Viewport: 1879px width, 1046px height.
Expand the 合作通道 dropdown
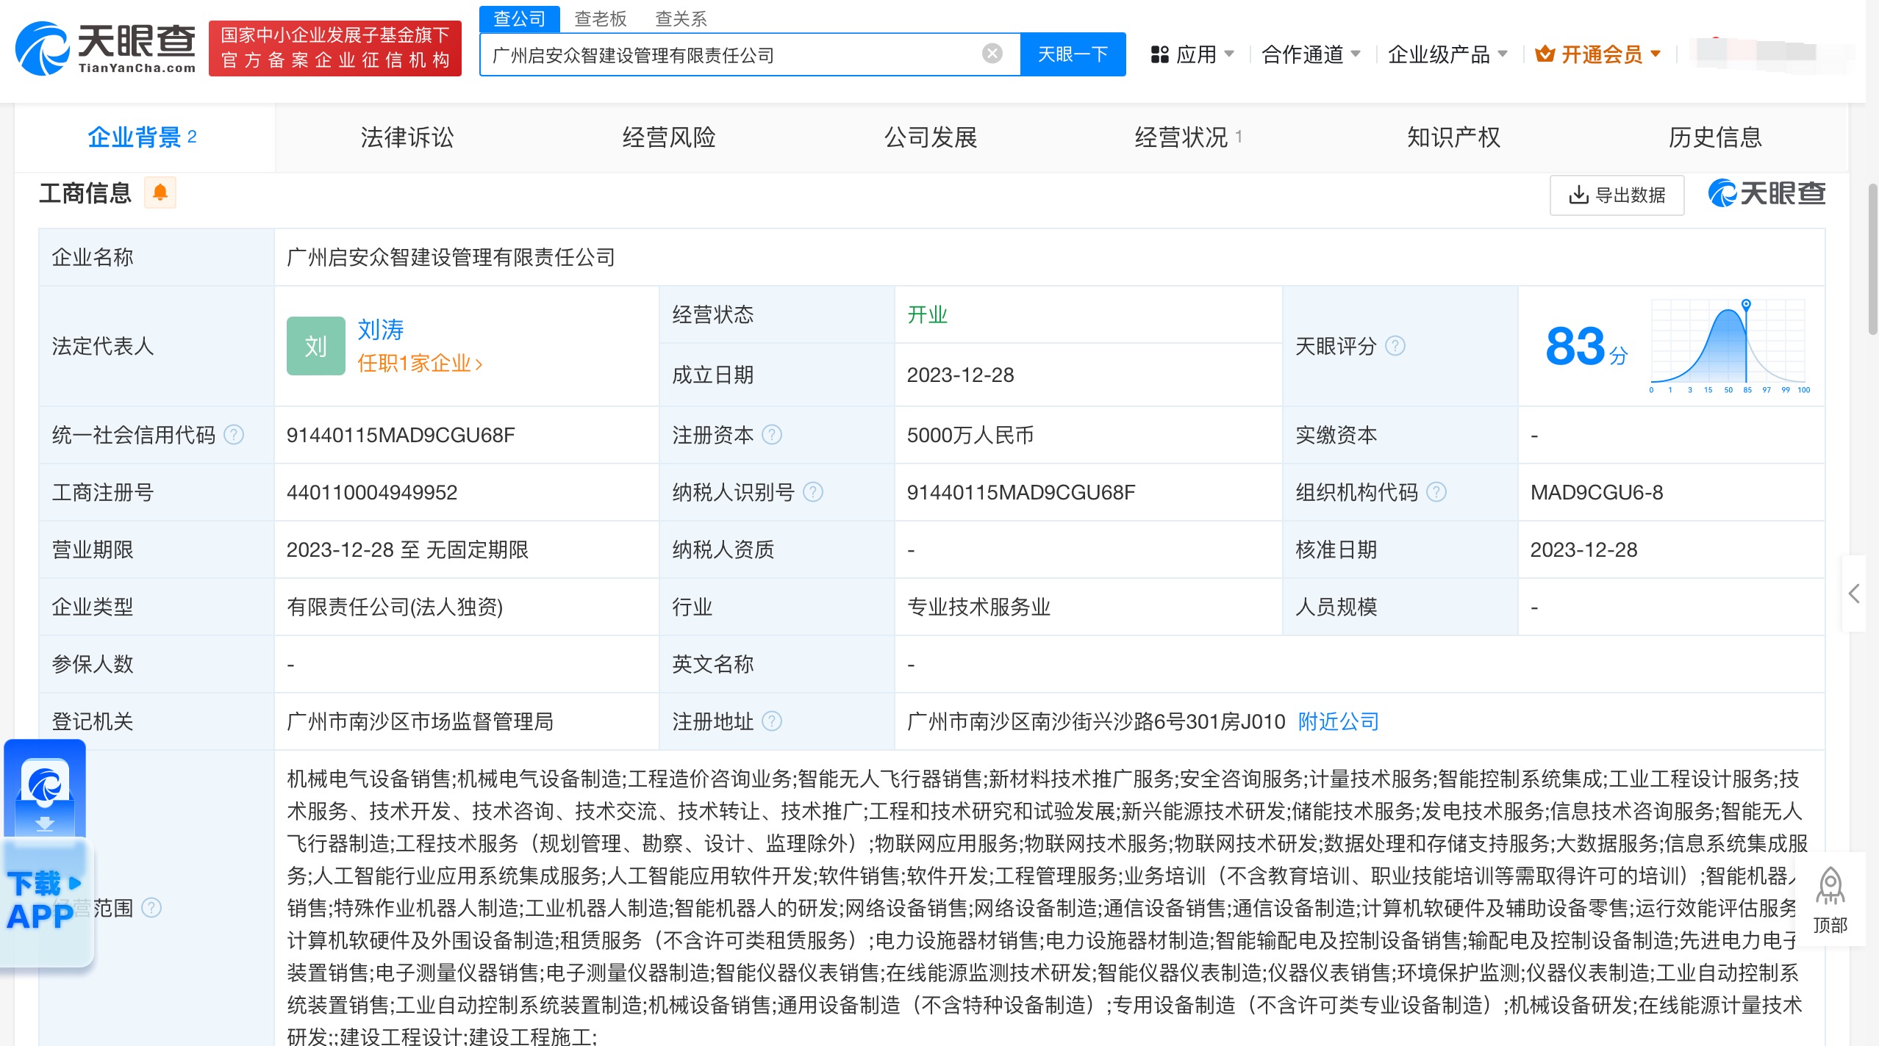coord(1311,54)
